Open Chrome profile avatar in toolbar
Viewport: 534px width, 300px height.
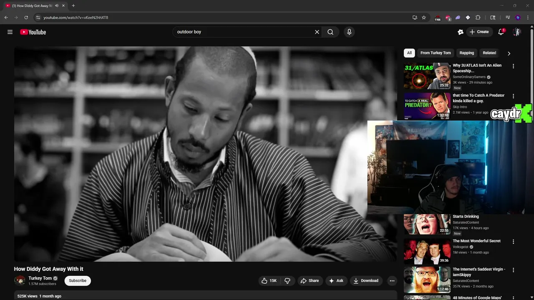(518, 17)
